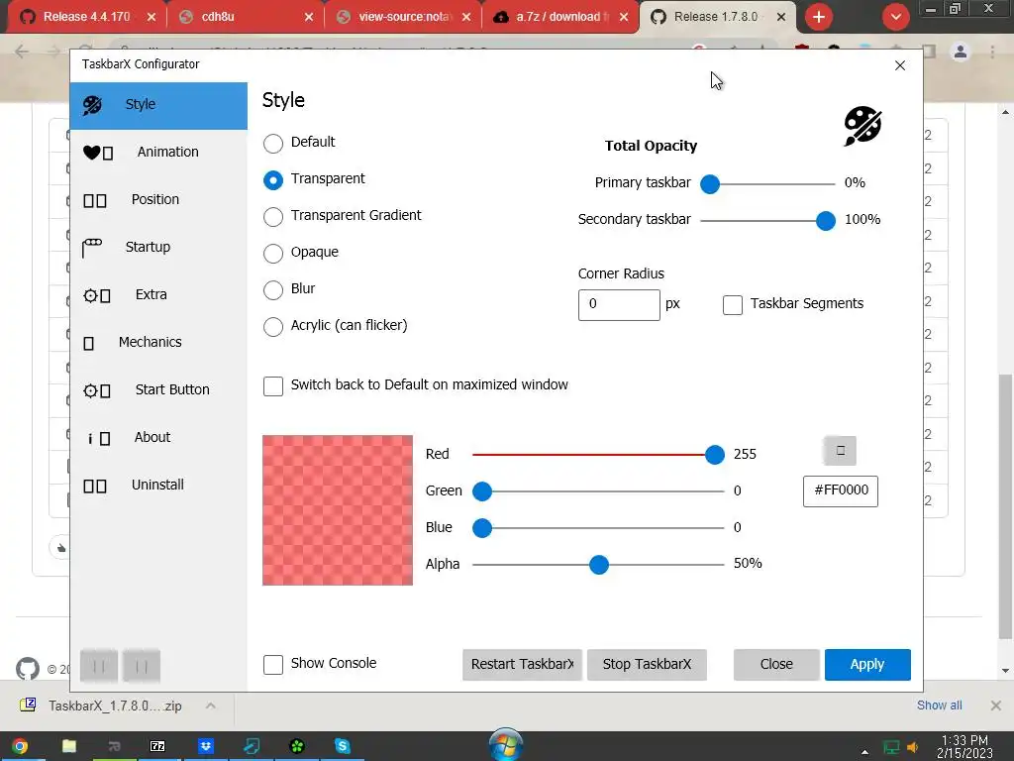Open the Mechanics section
This screenshot has height=761, width=1014.
[158, 342]
